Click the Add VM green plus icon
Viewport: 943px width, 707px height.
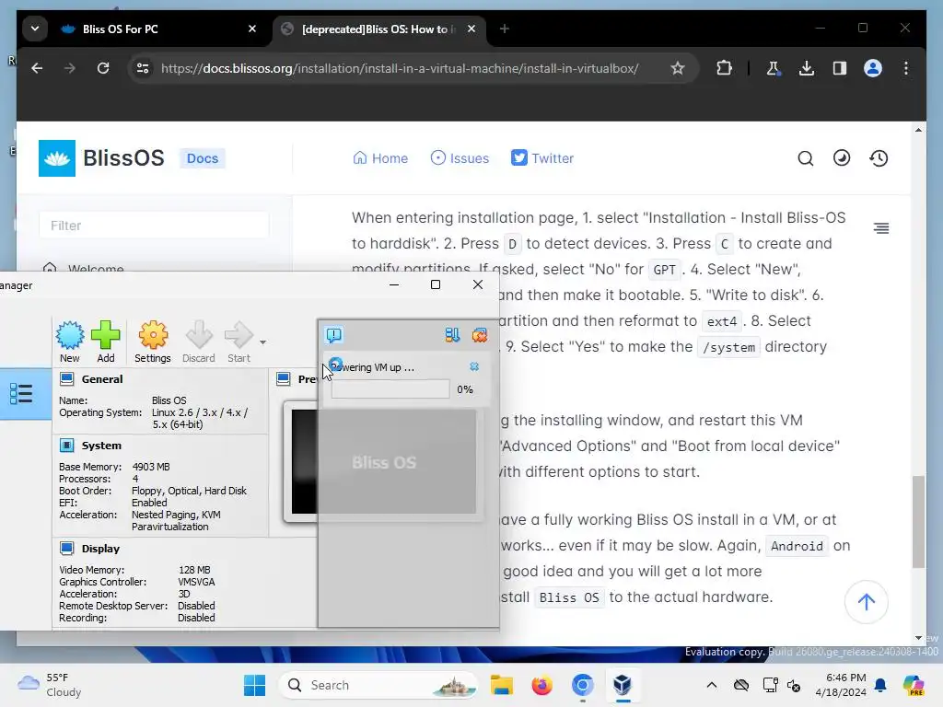(106, 342)
